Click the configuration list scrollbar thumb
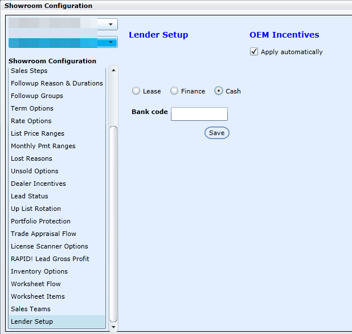 point(113,222)
